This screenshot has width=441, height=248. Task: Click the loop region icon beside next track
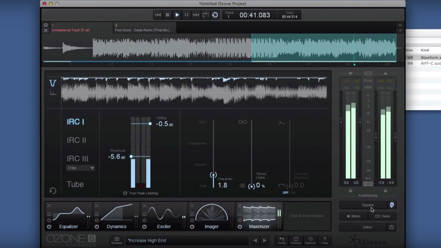click(x=205, y=15)
